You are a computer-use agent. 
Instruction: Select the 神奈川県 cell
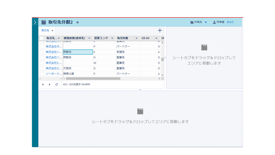pos(78,74)
